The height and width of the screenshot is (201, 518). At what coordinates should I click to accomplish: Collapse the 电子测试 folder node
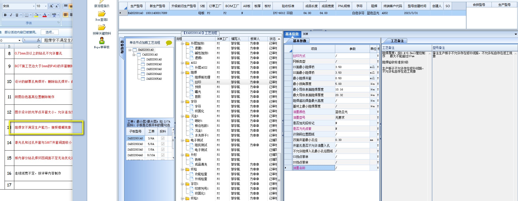point(183,140)
